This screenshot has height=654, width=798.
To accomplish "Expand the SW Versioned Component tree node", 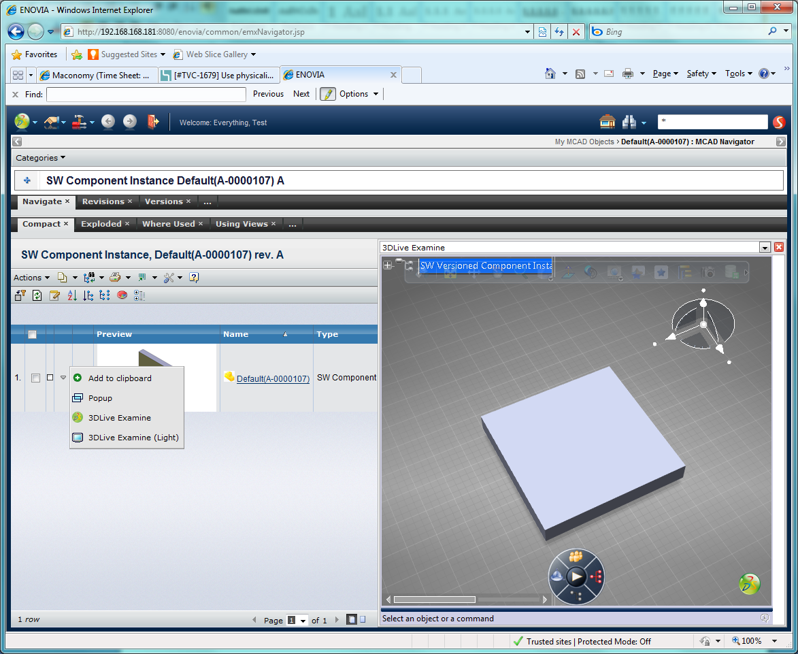I will (x=388, y=265).
